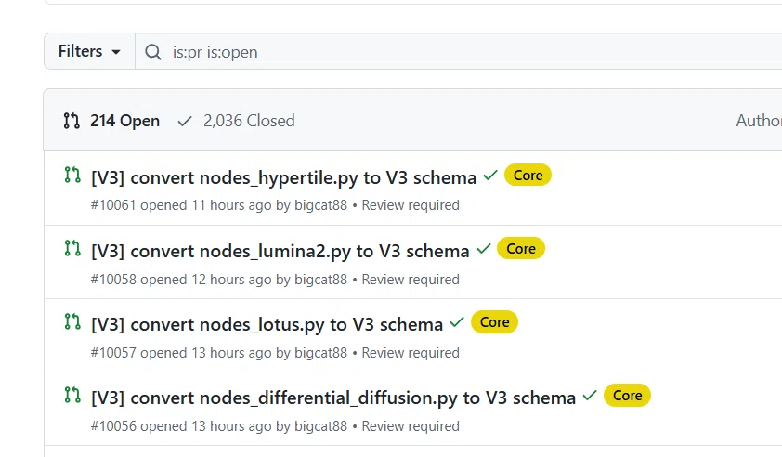The width and height of the screenshot is (782, 457).
Task: Show the 2,036 Closed pull requests
Action: point(237,121)
